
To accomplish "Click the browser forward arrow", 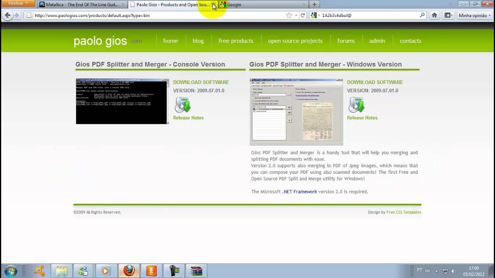I will 17,15.
